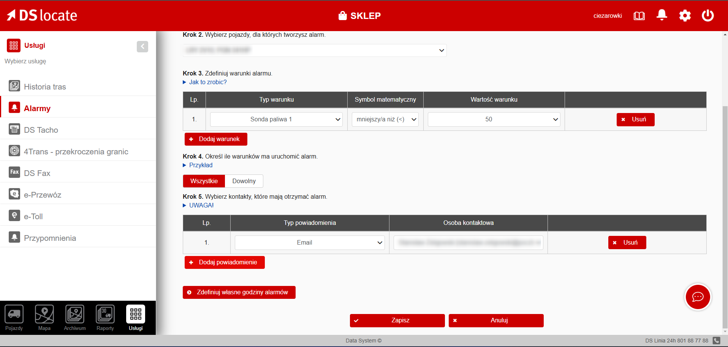This screenshot has width=728, height=347.
Task: Collapse the Usługi sidebar panel
Action: [x=142, y=46]
